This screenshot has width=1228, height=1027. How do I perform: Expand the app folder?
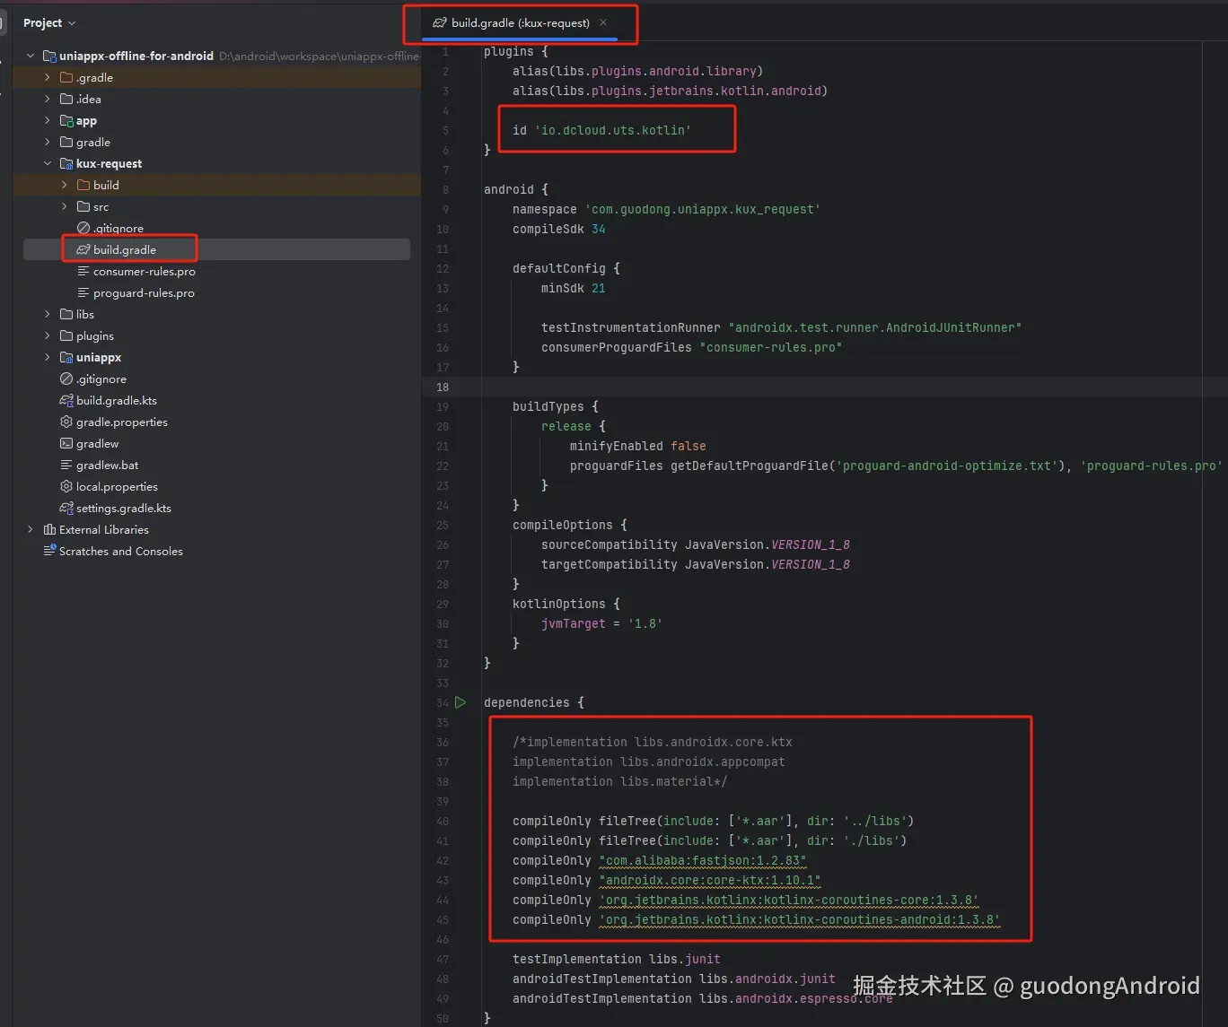(x=47, y=120)
